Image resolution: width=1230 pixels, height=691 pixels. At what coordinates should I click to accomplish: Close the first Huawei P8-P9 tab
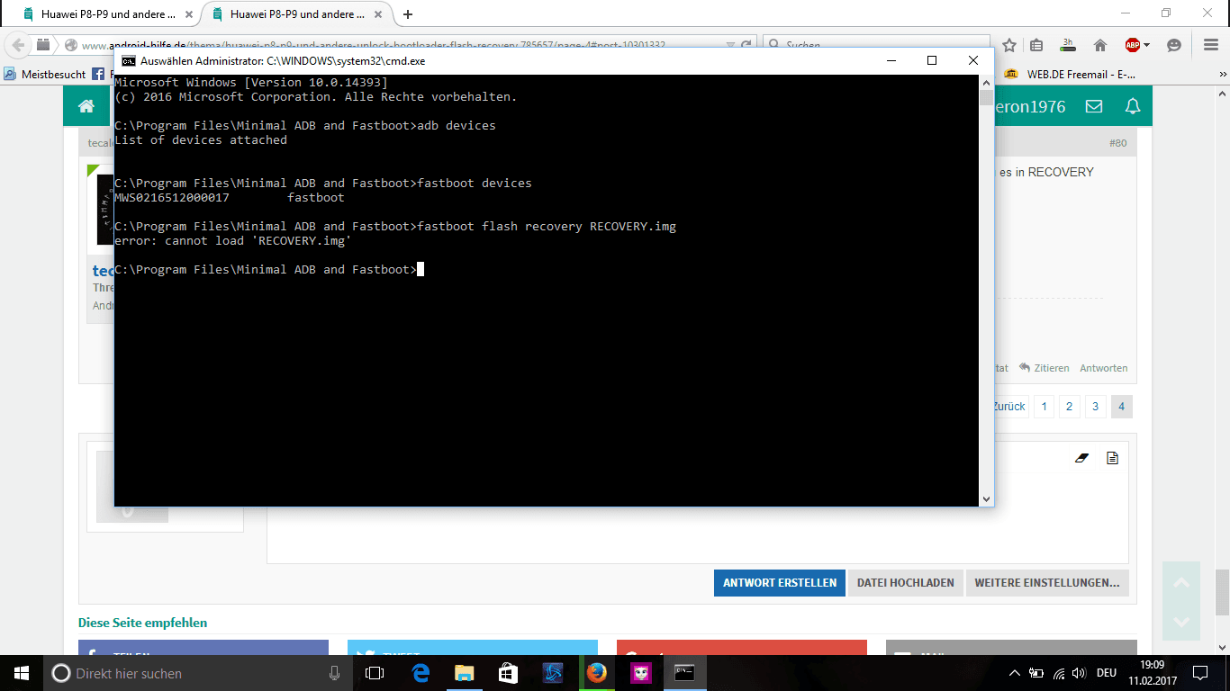click(x=187, y=14)
